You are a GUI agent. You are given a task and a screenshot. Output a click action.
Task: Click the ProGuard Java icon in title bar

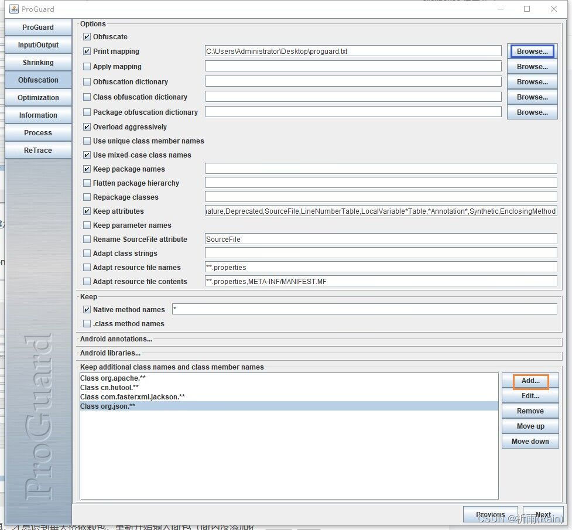[x=14, y=9]
